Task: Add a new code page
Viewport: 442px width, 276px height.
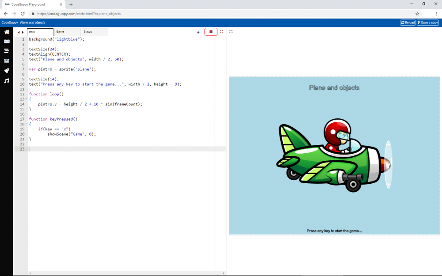Action: pos(198,32)
